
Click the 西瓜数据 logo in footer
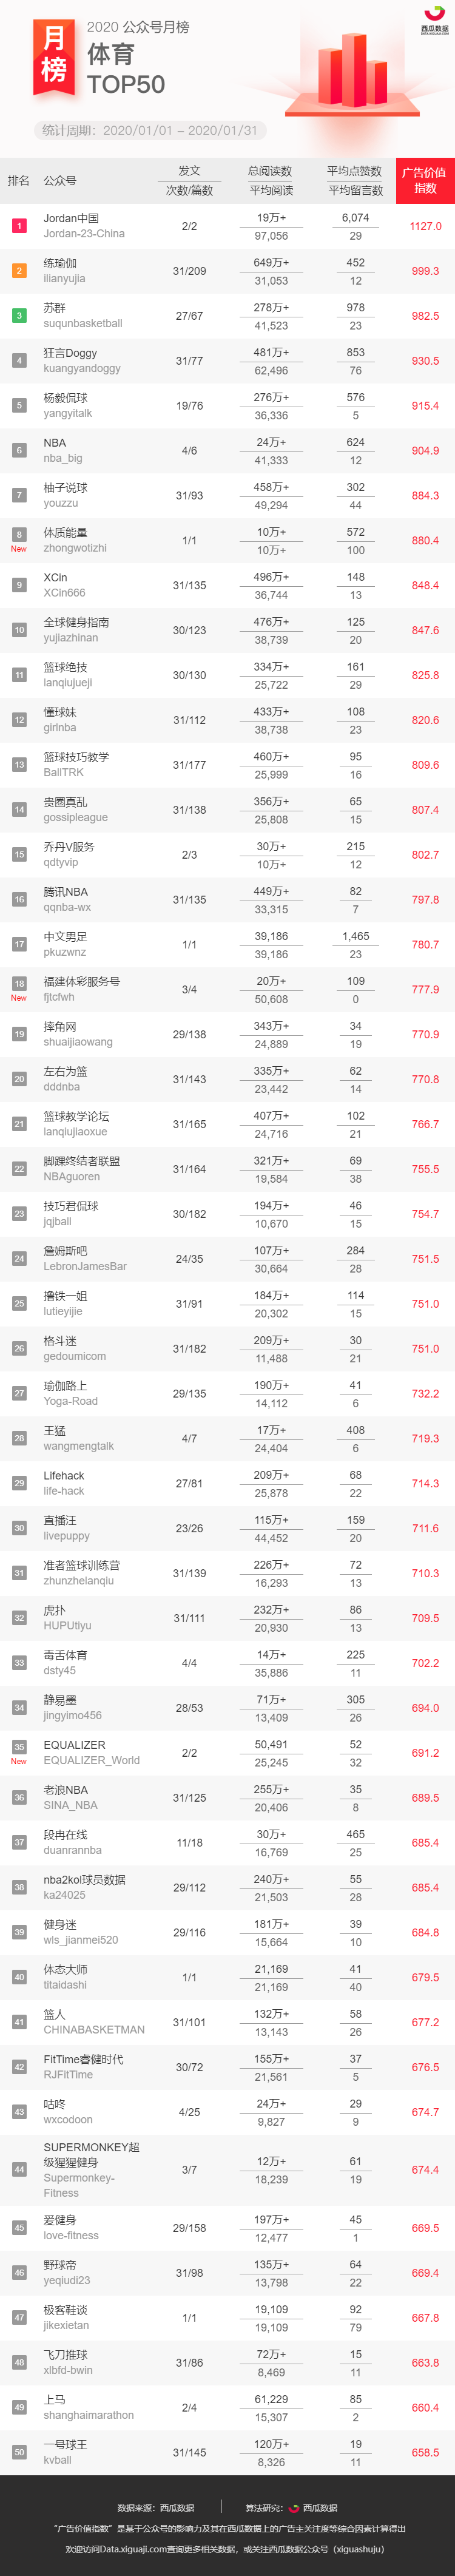313,2508
